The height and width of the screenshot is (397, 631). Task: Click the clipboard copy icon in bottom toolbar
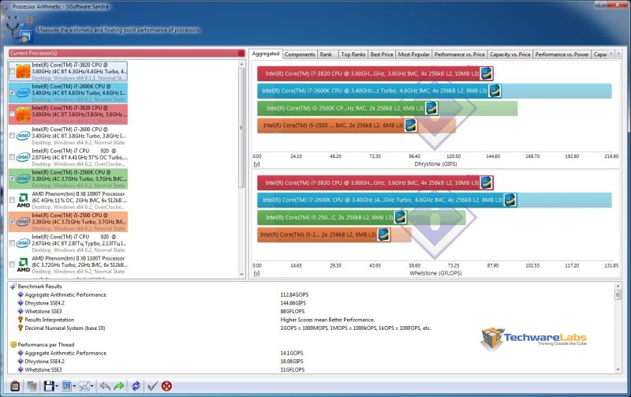tap(15, 386)
